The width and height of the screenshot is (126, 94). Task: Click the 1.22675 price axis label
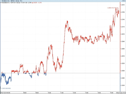coord(122,34)
